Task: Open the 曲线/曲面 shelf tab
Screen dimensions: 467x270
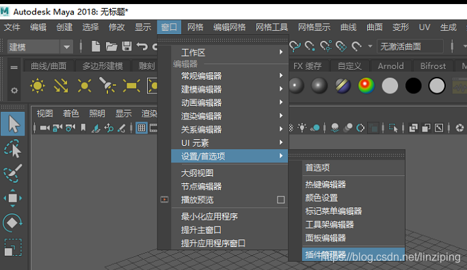Action: pyautogui.click(x=49, y=66)
